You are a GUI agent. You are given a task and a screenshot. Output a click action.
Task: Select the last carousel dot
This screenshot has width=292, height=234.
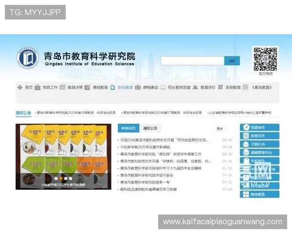coord(71,178)
